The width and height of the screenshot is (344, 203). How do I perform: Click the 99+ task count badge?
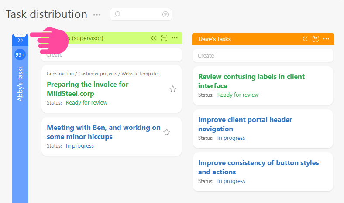[x=20, y=55]
